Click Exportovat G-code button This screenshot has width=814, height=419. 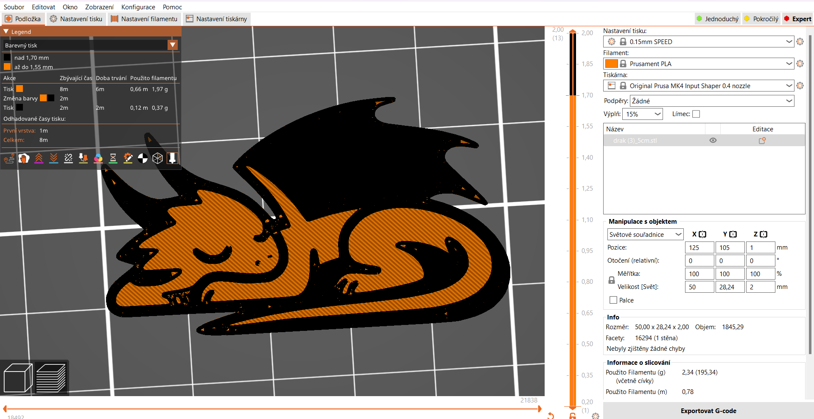tap(708, 411)
